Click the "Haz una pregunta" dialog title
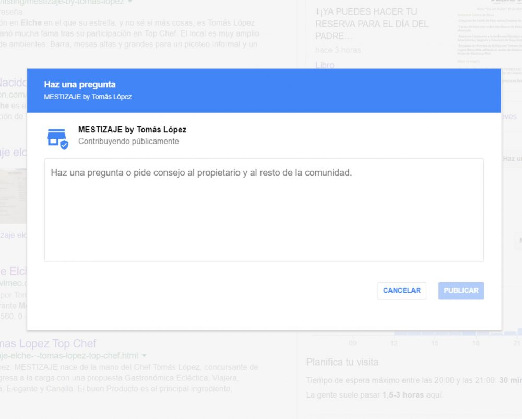 (80, 84)
